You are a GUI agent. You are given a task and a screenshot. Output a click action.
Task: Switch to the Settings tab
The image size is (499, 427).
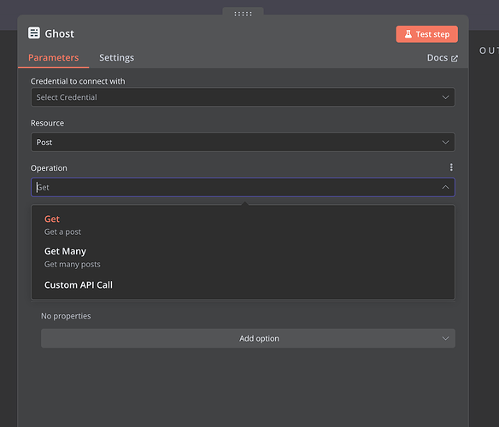coord(116,57)
